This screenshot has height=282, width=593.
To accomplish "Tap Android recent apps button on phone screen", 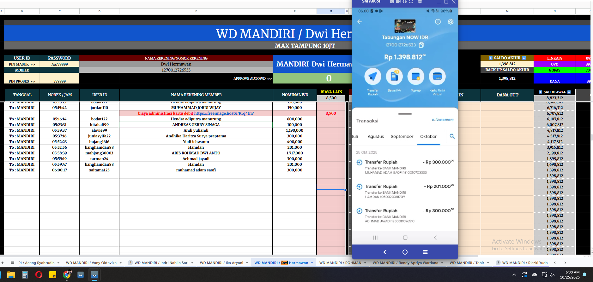I will point(375,238).
